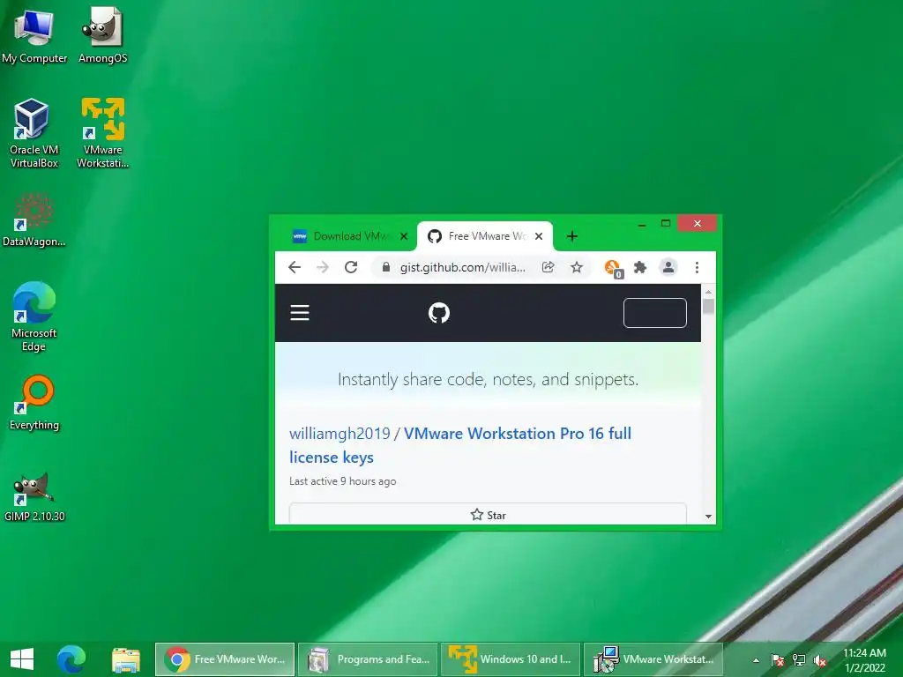Click the outlined button in GitHub header
The image size is (903, 677).
[x=655, y=313]
